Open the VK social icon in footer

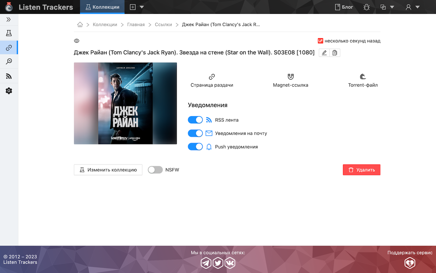click(x=230, y=263)
